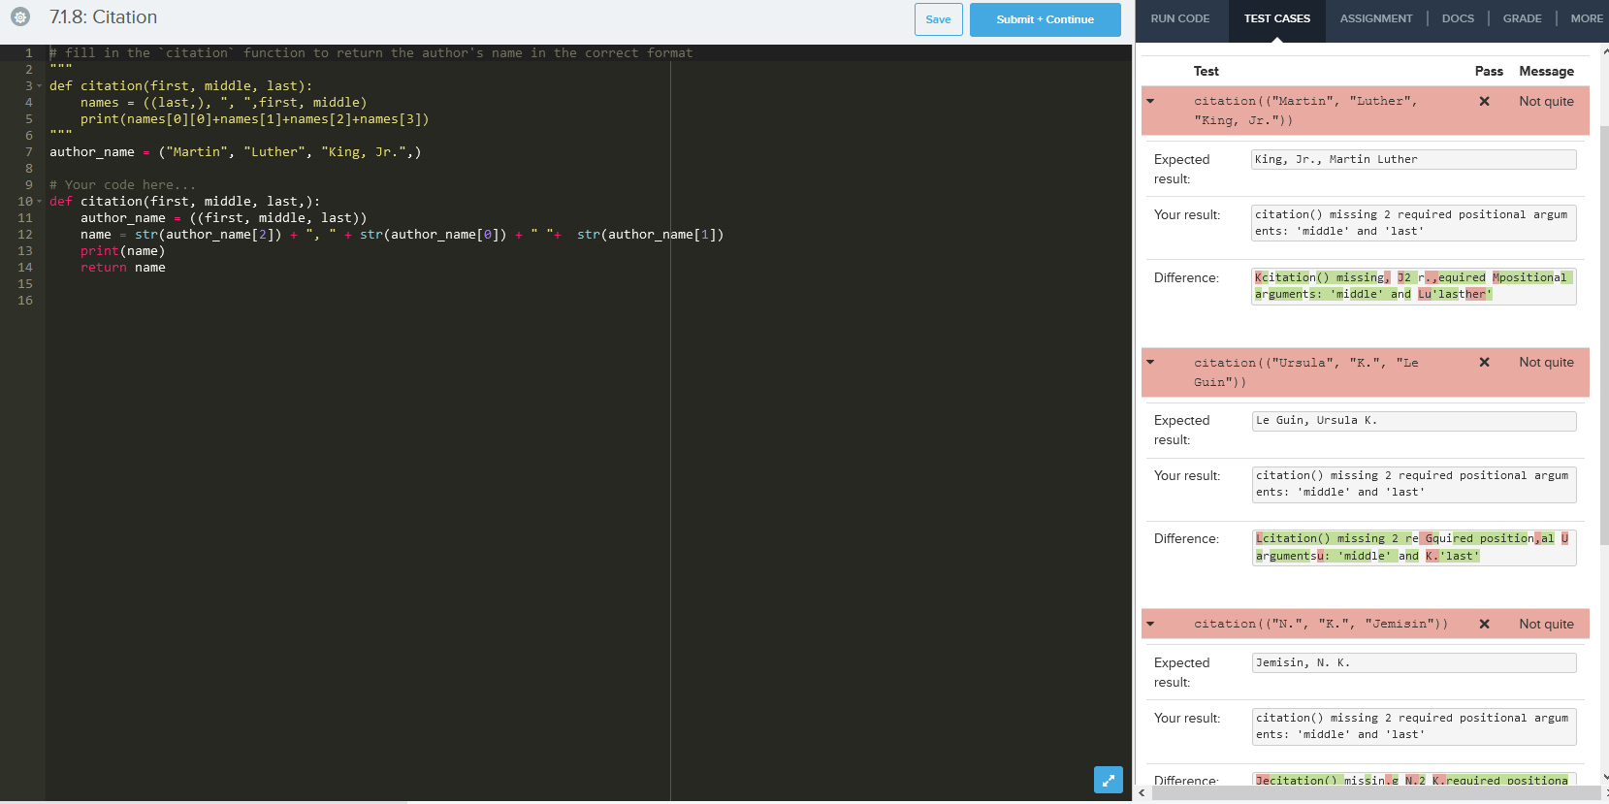Viewport: 1609px width, 804px height.
Task: Switch to the RUN CODE tab
Action: click(x=1180, y=18)
